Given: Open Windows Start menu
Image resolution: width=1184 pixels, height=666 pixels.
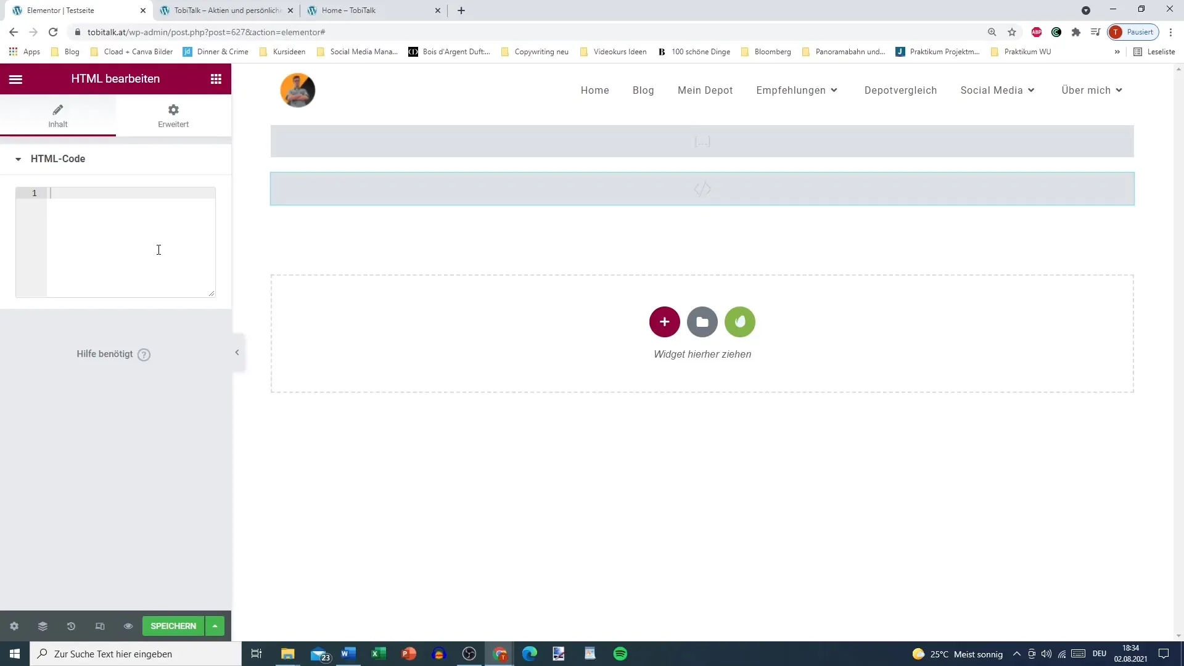Looking at the screenshot, I should click(x=15, y=654).
